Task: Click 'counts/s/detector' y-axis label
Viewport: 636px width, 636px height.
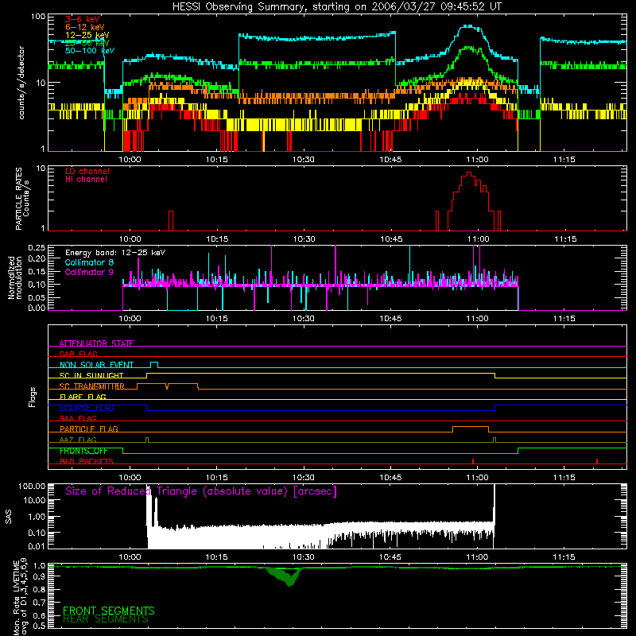Action: tap(21, 83)
